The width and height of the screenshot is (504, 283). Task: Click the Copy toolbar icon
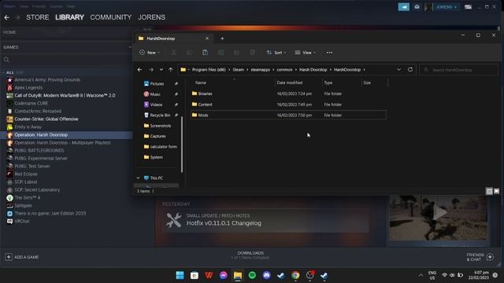[x=189, y=53]
